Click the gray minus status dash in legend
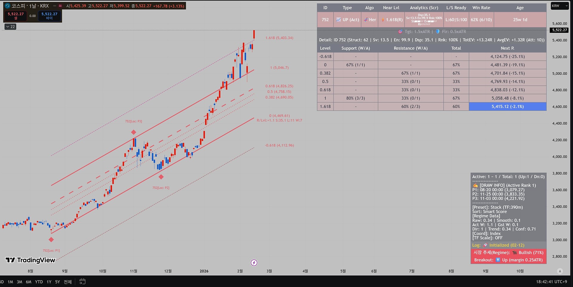Screen dimensions: 573x287 pos(55,6)
